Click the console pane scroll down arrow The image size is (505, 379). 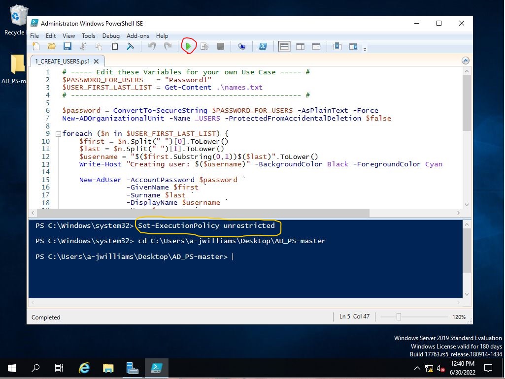[467, 294]
